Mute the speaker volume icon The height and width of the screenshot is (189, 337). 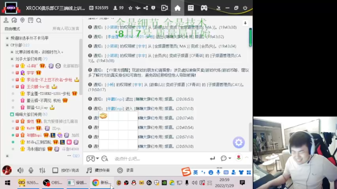pyautogui.click(x=20, y=170)
